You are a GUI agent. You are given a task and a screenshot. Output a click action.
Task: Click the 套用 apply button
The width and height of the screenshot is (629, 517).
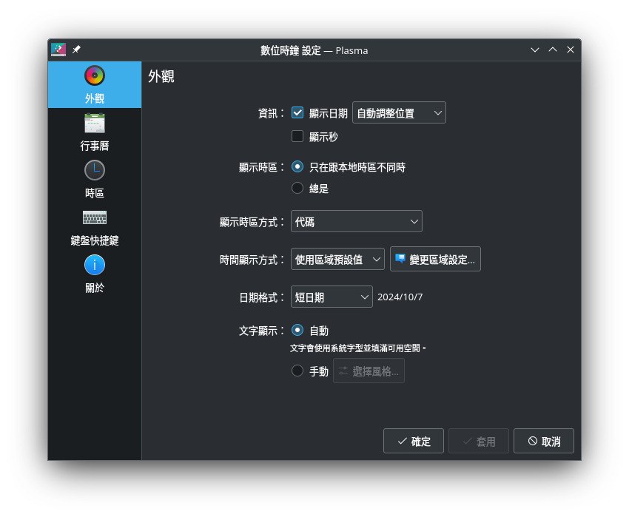479,442
